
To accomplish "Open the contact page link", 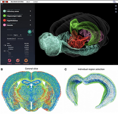I will point(35,2).
